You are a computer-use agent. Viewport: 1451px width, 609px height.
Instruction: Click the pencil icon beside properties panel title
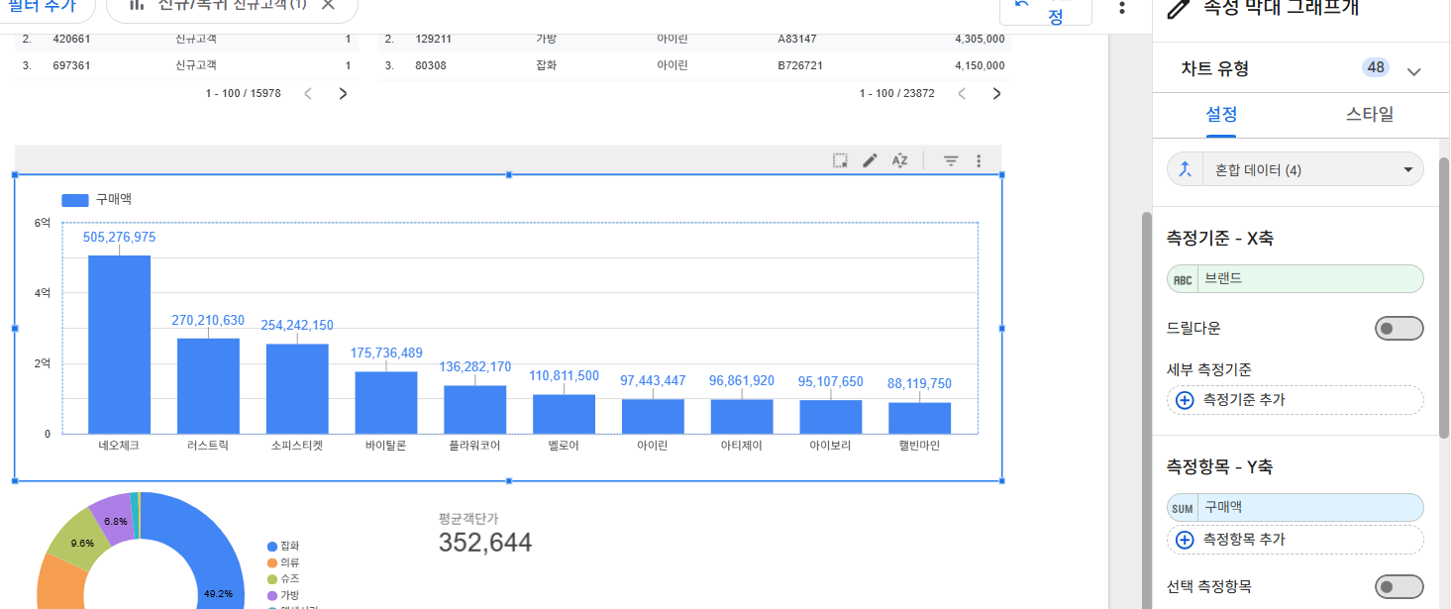coord(1178,9)
